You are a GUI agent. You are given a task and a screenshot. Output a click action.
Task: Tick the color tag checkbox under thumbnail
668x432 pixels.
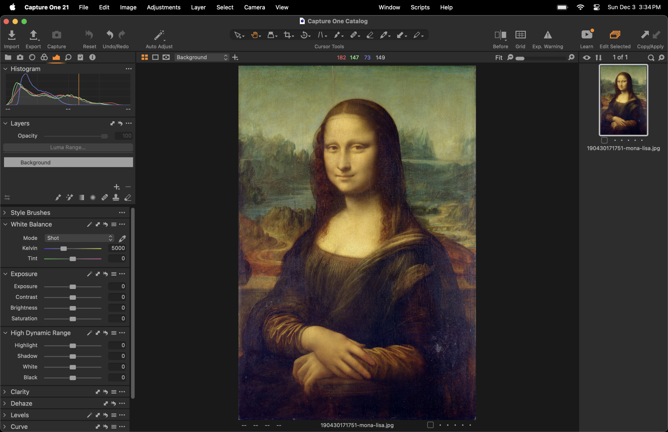tap(604, 140)
